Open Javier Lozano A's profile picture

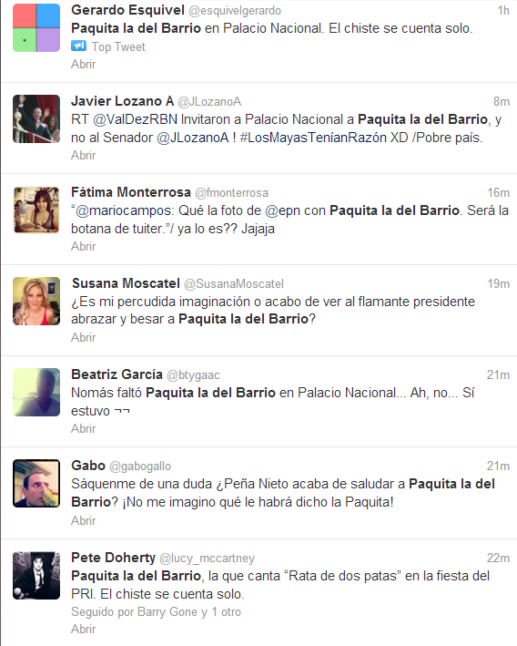click(x=36, y=119)
